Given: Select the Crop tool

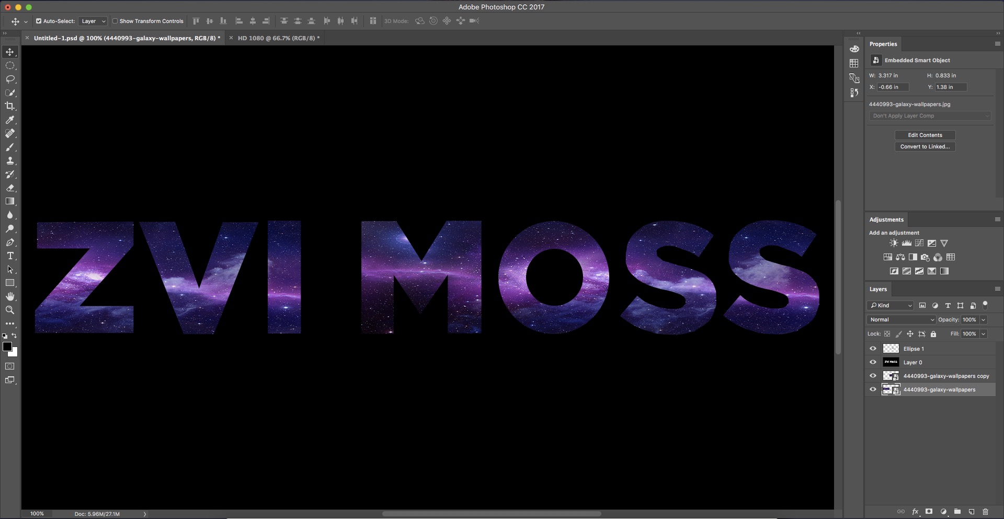Looking at the screenshot, I should 10,106.
